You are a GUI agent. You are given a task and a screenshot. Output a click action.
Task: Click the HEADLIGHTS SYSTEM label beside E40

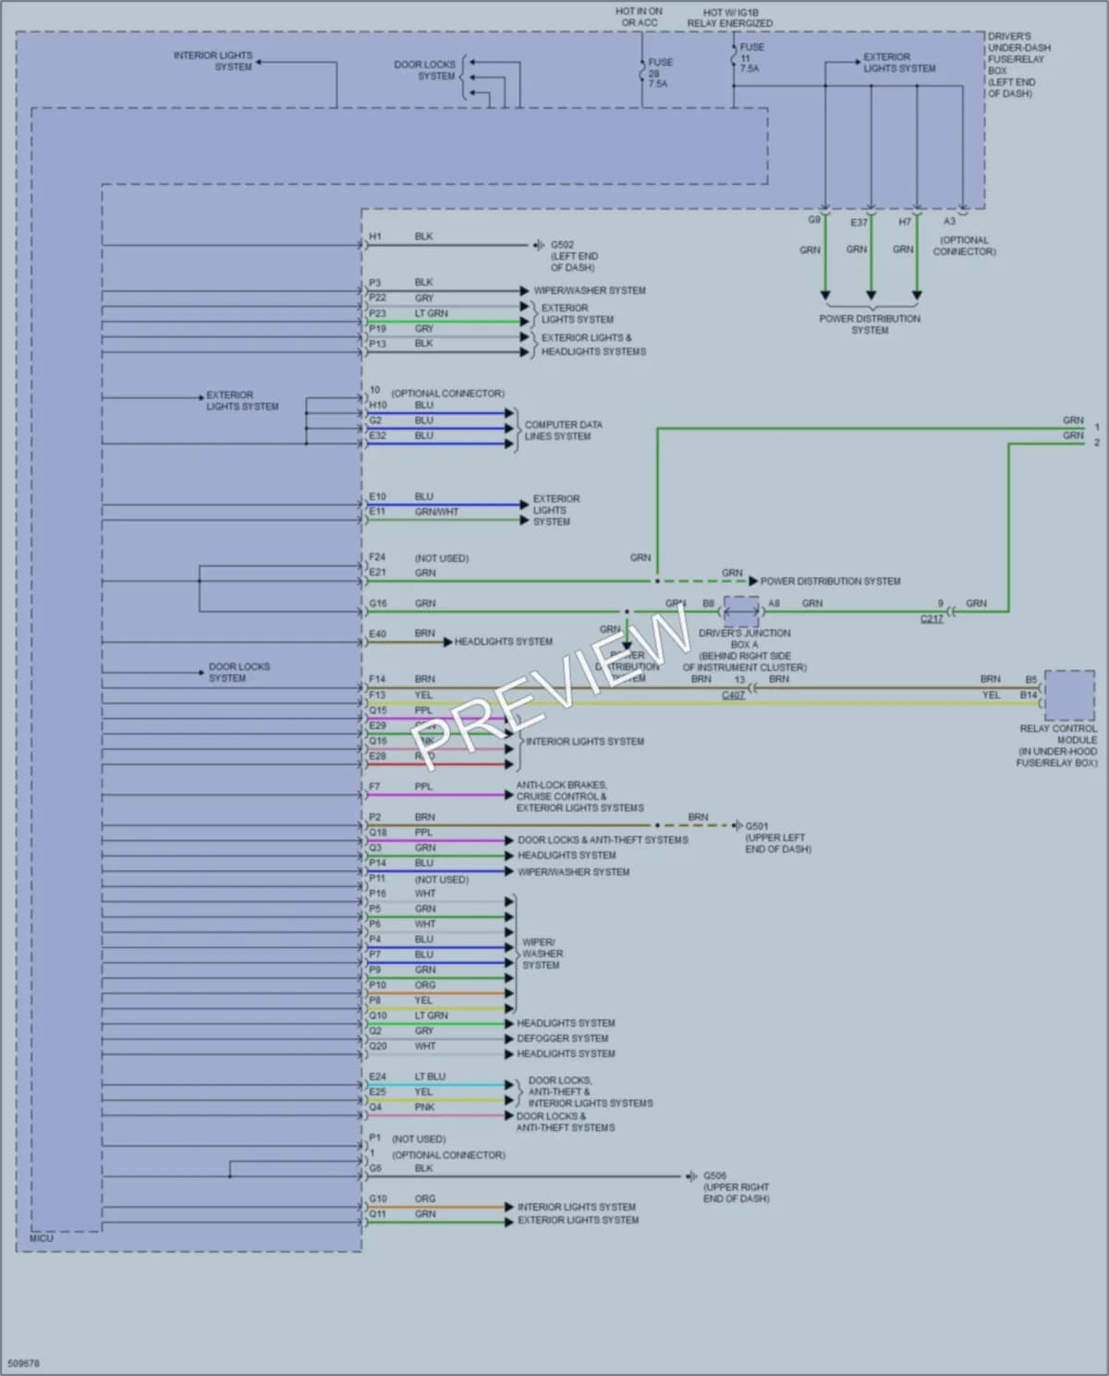coord(503,641)
